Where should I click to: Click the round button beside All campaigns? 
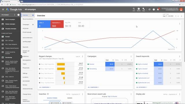pos(18,15)
